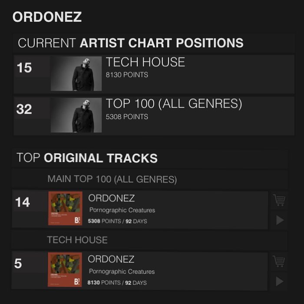Select Tech House subheading under Top Original Tracks
This screenshot has width=304, height=304.
click(x=77, y=240)
